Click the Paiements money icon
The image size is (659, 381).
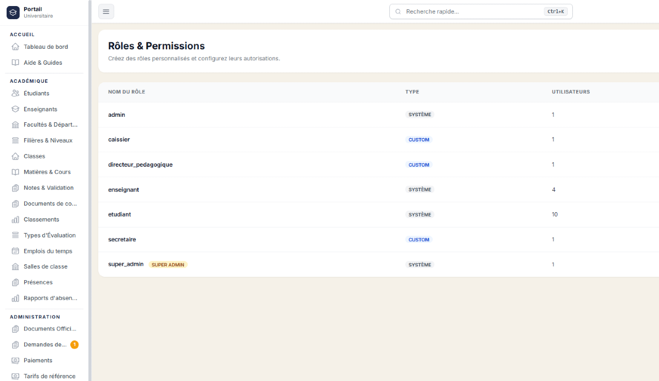tap(15, 360)
